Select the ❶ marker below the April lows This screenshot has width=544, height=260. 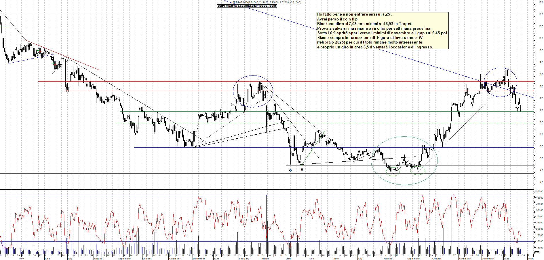click(x=290, y=170)
